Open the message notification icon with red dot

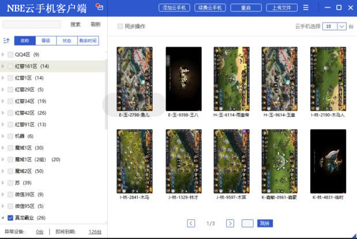(100, 7)
